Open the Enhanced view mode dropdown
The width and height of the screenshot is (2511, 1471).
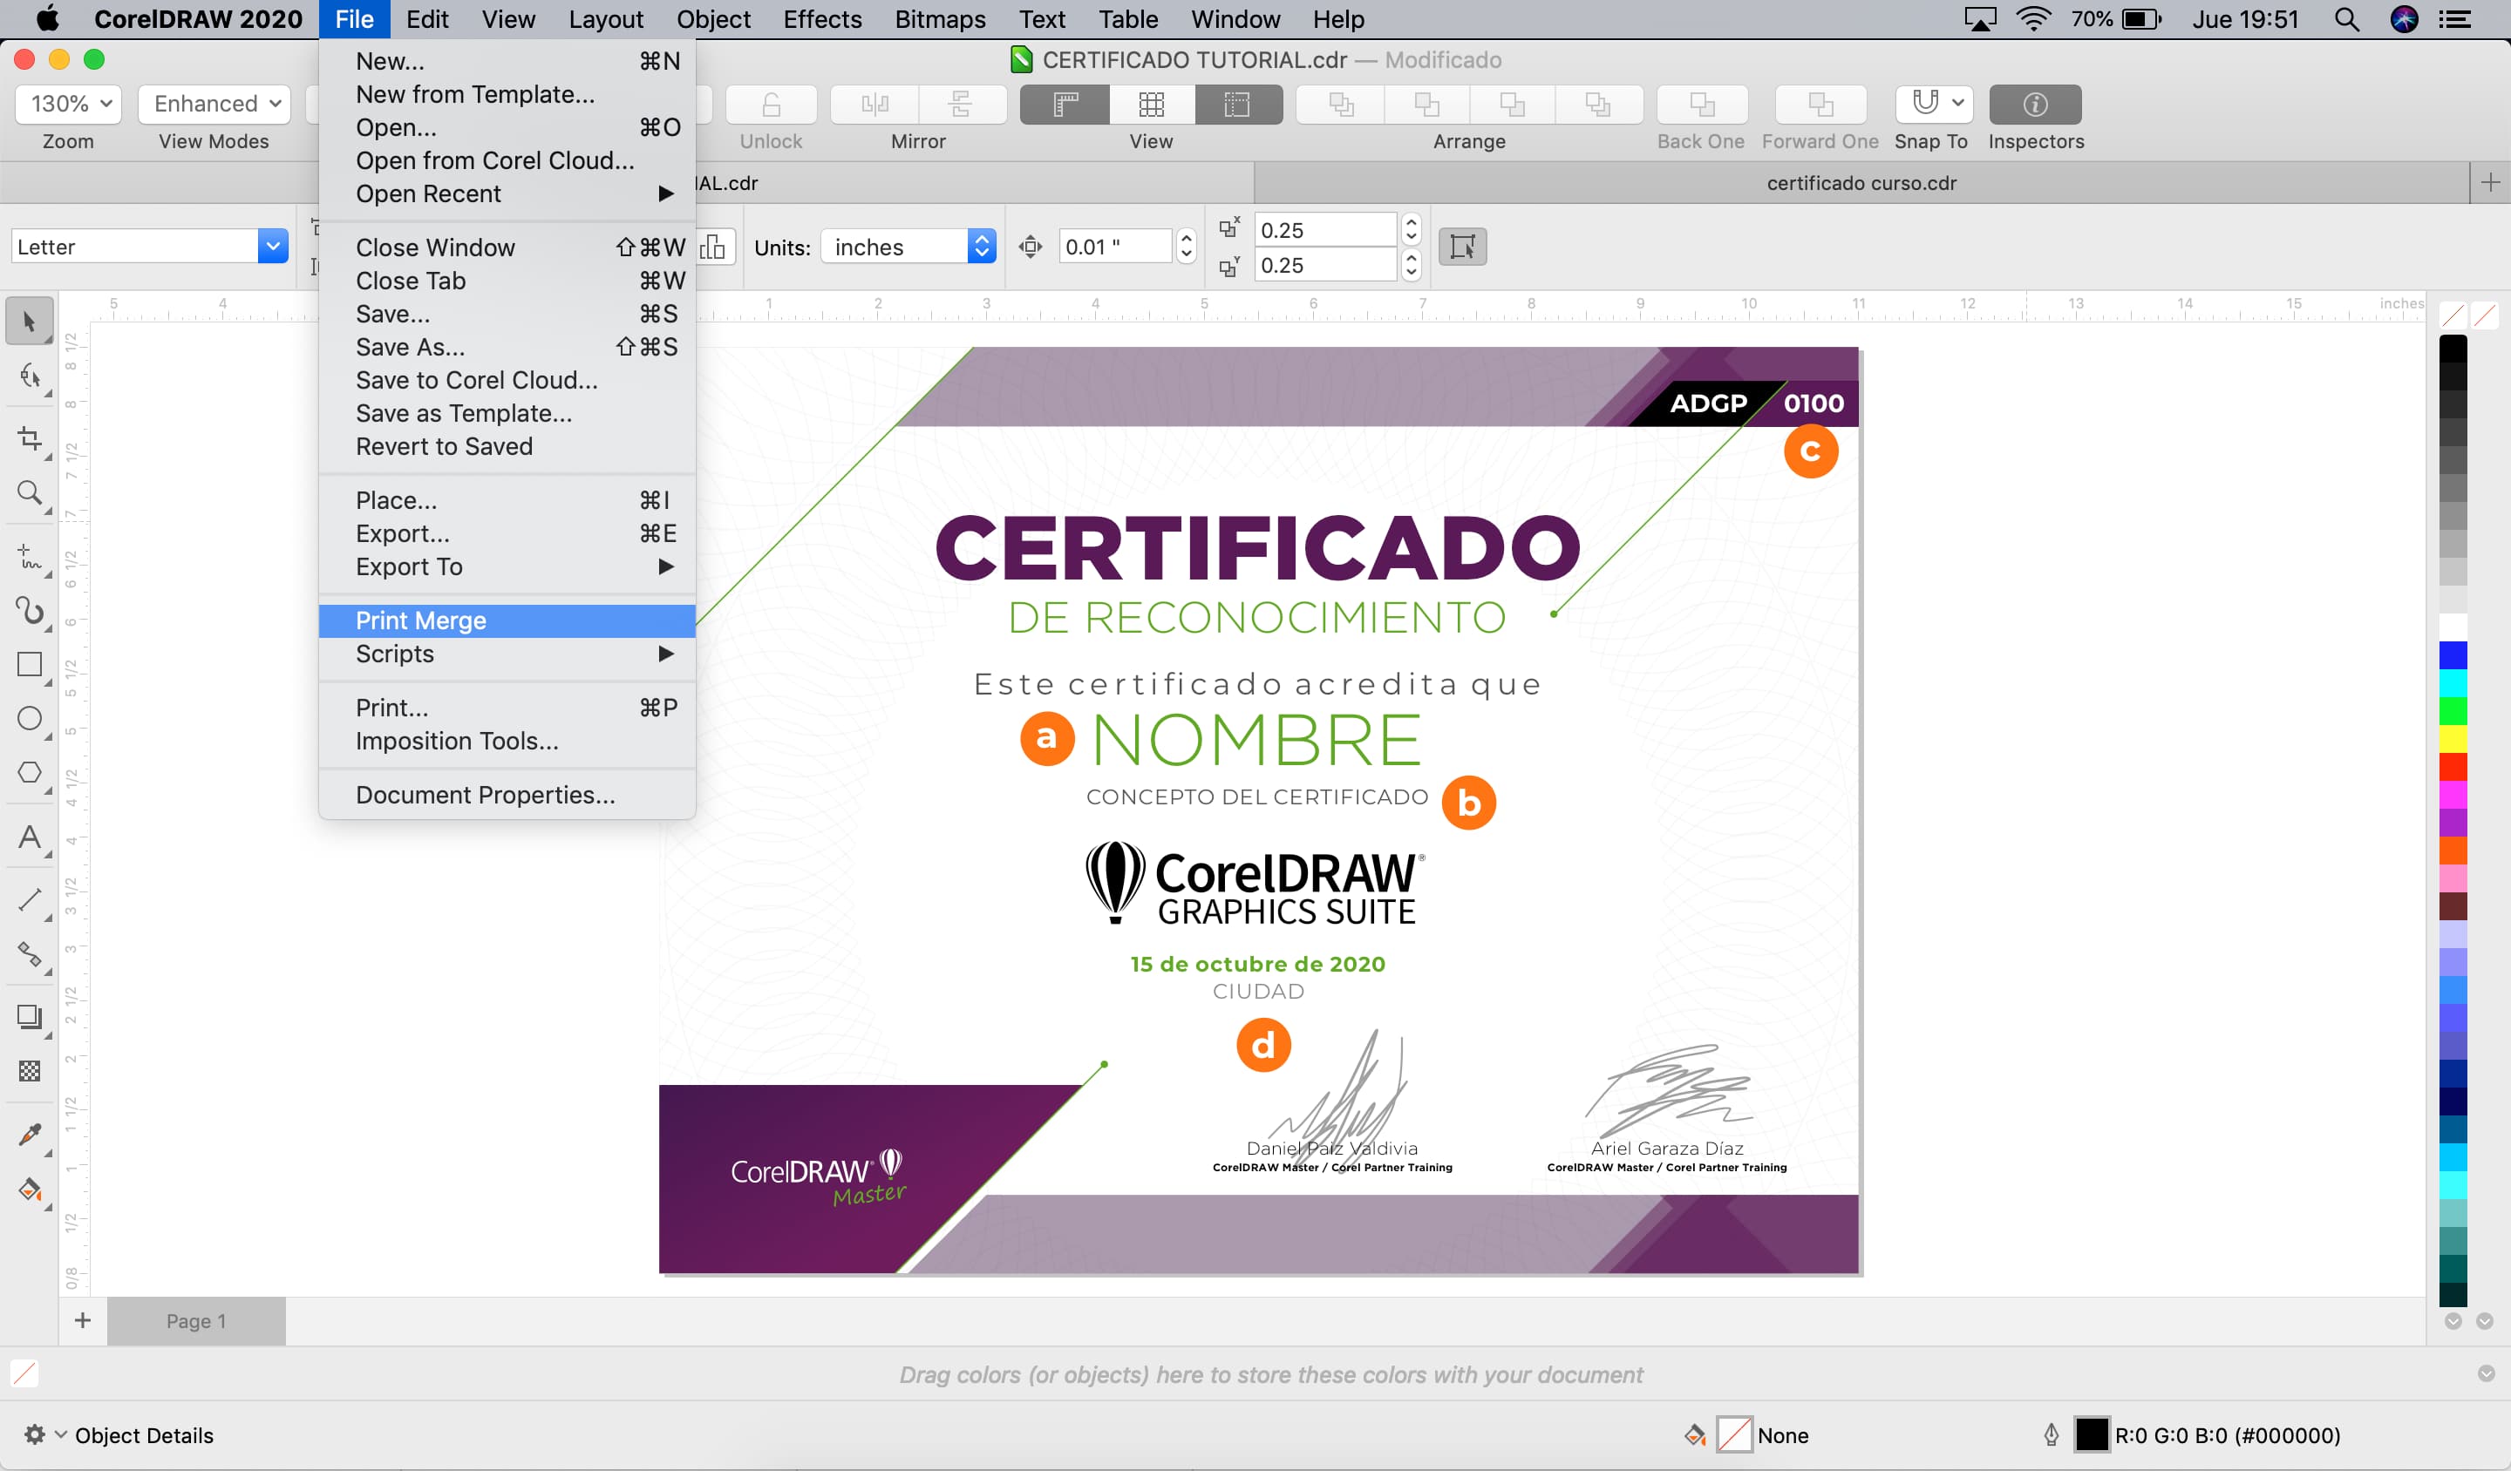[x=214, y=104]
